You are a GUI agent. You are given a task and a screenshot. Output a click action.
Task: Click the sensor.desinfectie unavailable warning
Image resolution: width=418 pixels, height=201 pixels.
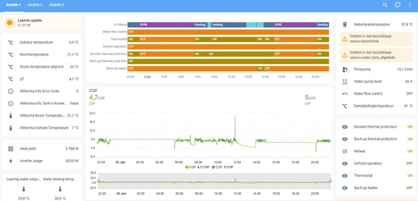(376, 39)
